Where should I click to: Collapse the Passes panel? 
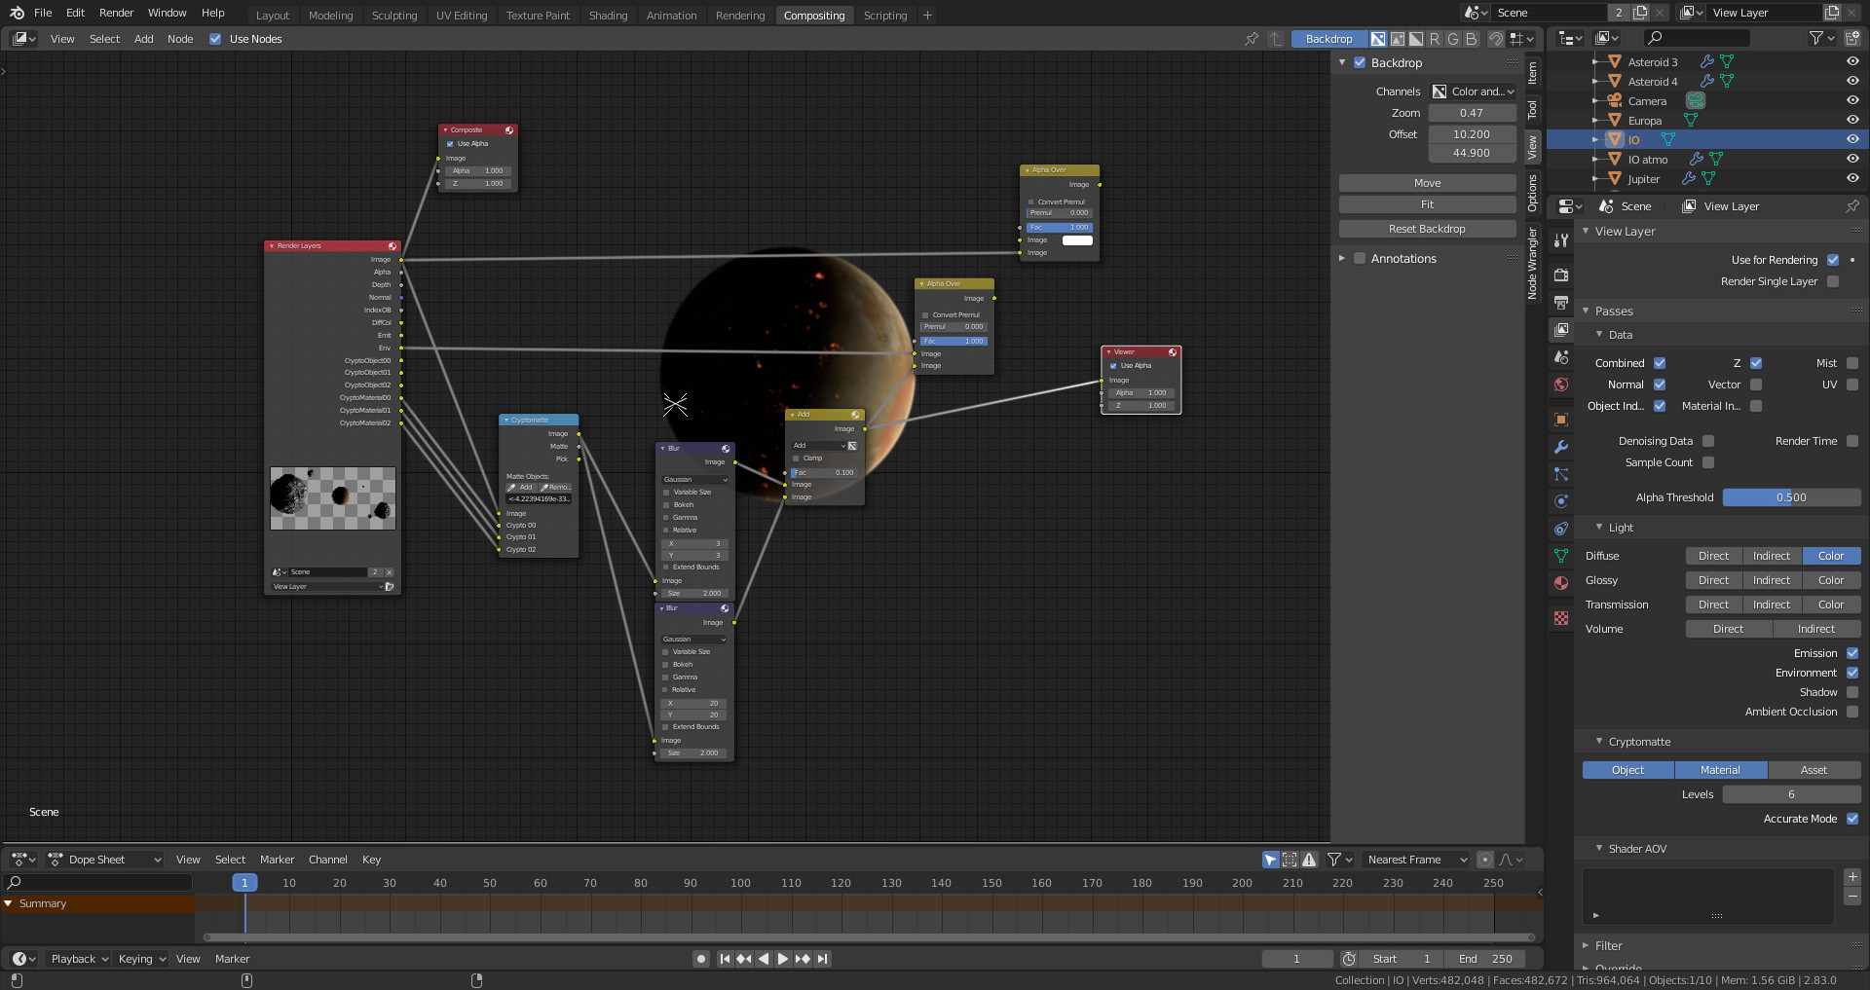point(1586,311)
